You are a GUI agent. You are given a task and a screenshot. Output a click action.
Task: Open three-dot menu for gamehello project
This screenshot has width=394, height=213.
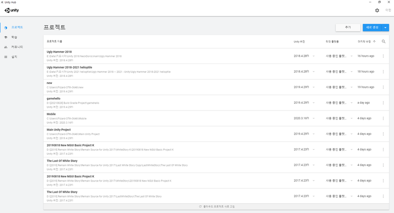(383, 103)
